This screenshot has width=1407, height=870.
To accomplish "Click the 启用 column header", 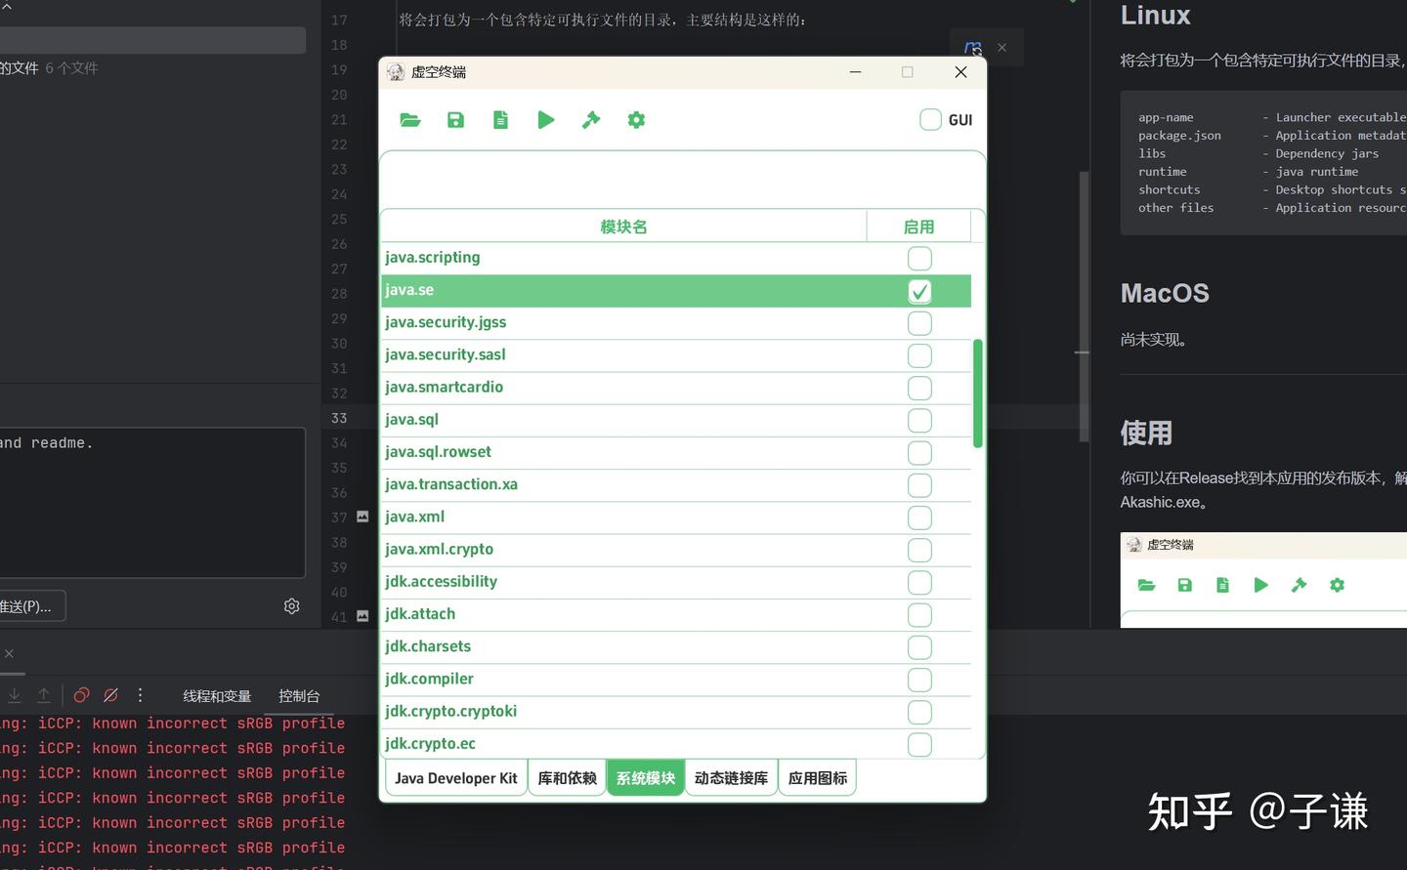I will coord(918,227).
